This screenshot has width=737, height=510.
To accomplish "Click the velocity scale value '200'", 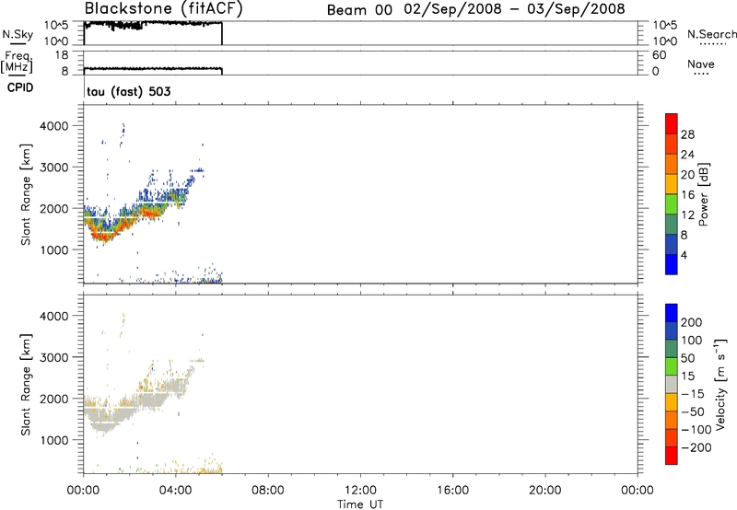I will tap(691, 322).
